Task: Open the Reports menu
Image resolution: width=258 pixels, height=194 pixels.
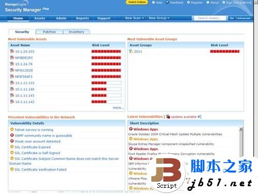Action: point(83,18)
